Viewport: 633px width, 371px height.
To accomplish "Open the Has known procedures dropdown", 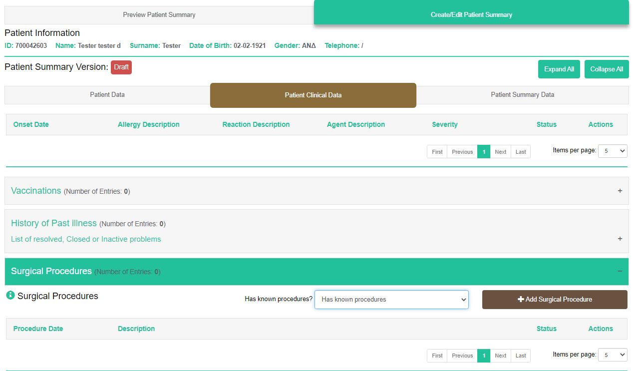I will (391, 300).
